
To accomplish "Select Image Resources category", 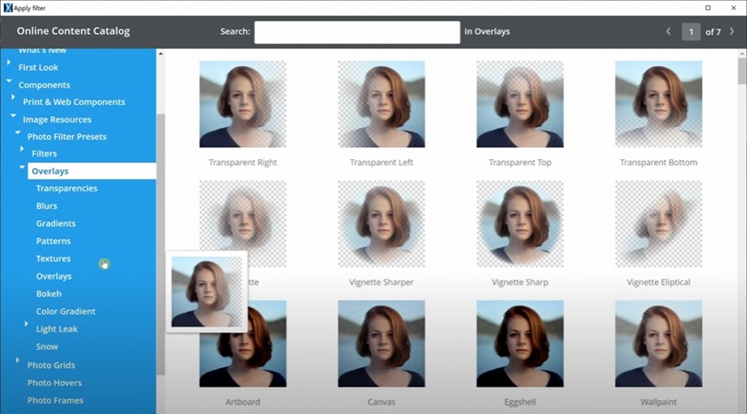I will pyautogui.click(x=57, y=120).
